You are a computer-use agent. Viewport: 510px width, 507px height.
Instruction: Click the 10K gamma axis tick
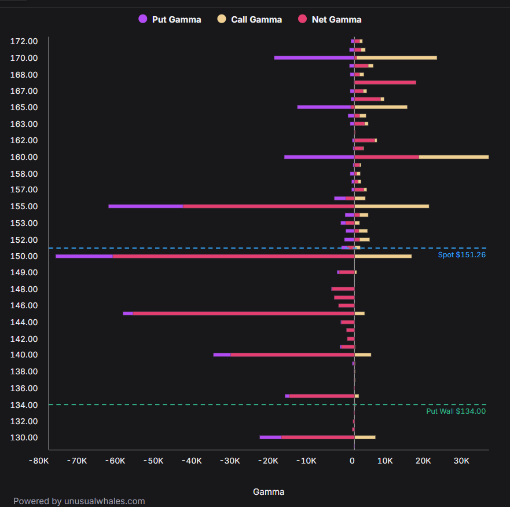point(385,461)
